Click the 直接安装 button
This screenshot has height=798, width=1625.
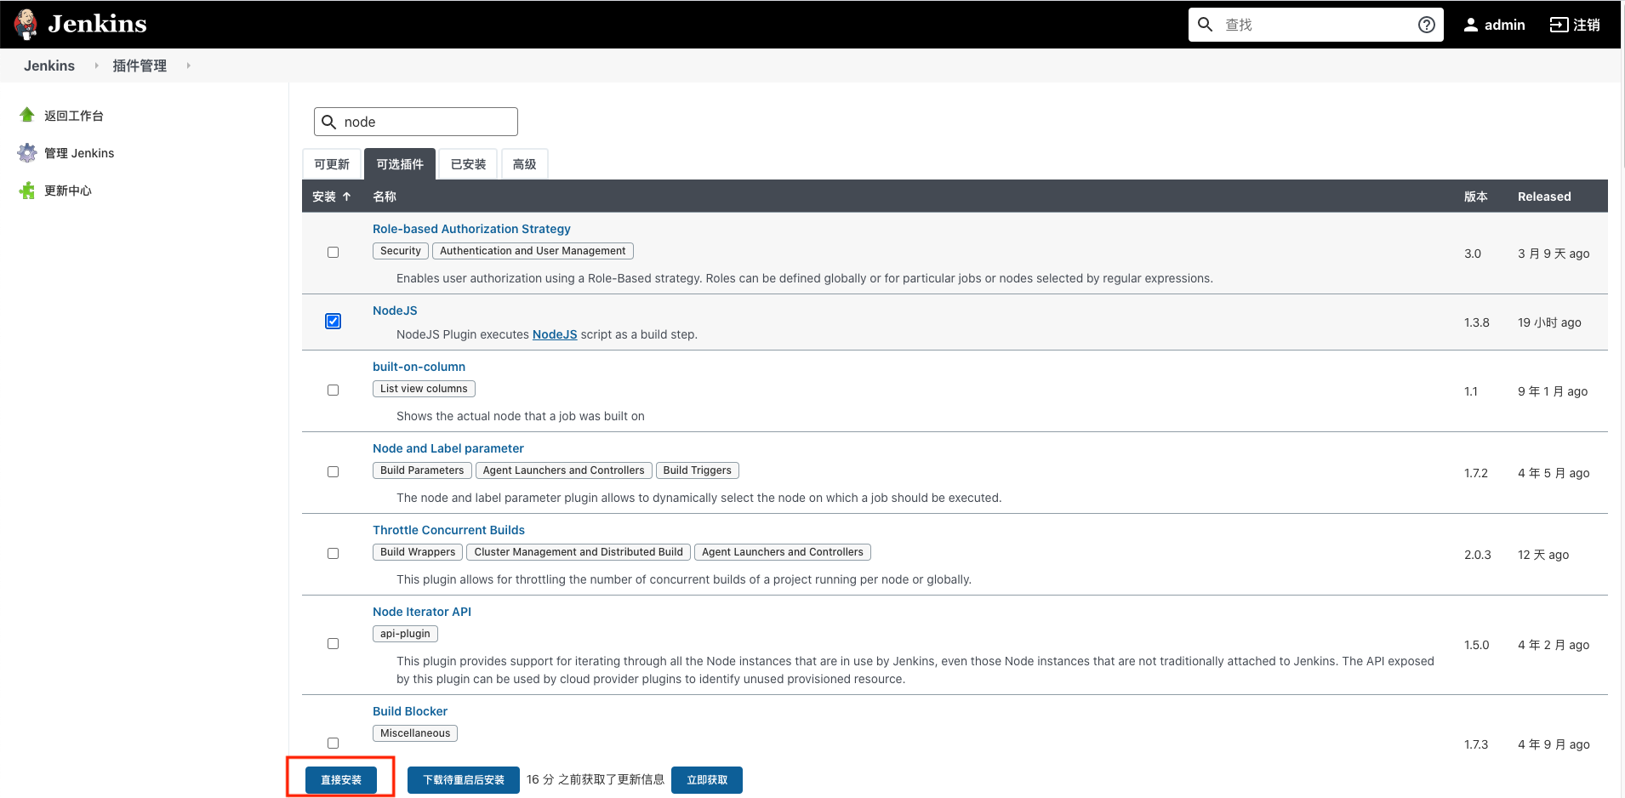click(342, 779)
